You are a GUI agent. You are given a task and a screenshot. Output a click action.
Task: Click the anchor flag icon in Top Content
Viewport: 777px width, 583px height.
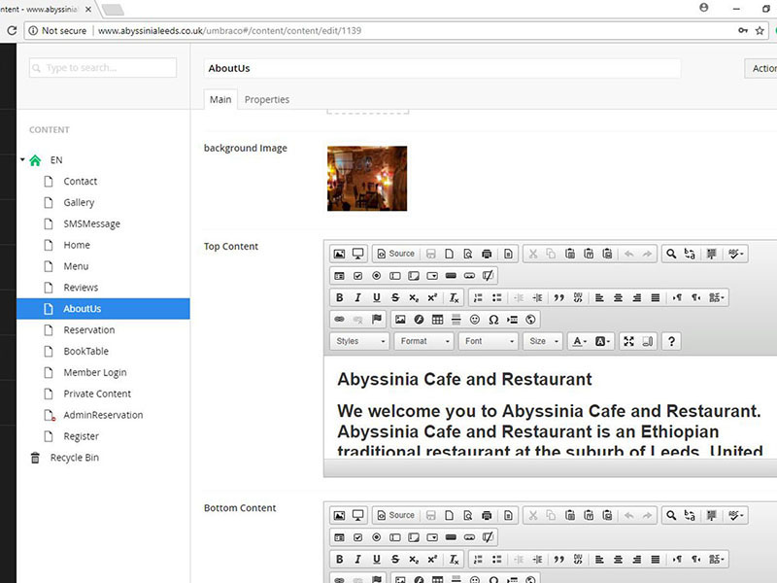(376, 319)
